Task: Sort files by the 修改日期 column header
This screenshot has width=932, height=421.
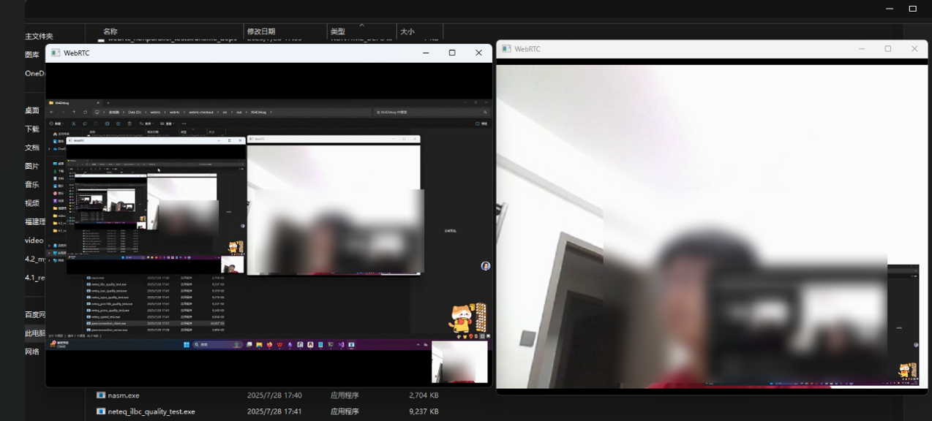Action: pyautogui.click(x=261, y=31)
